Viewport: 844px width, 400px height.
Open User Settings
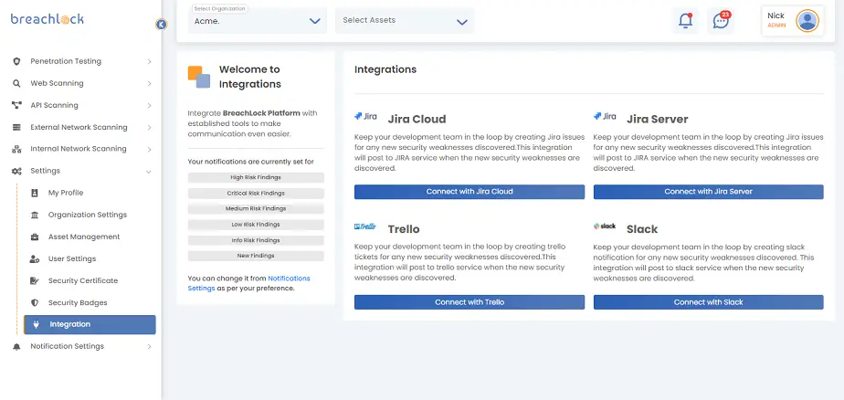tap(72, 259)
